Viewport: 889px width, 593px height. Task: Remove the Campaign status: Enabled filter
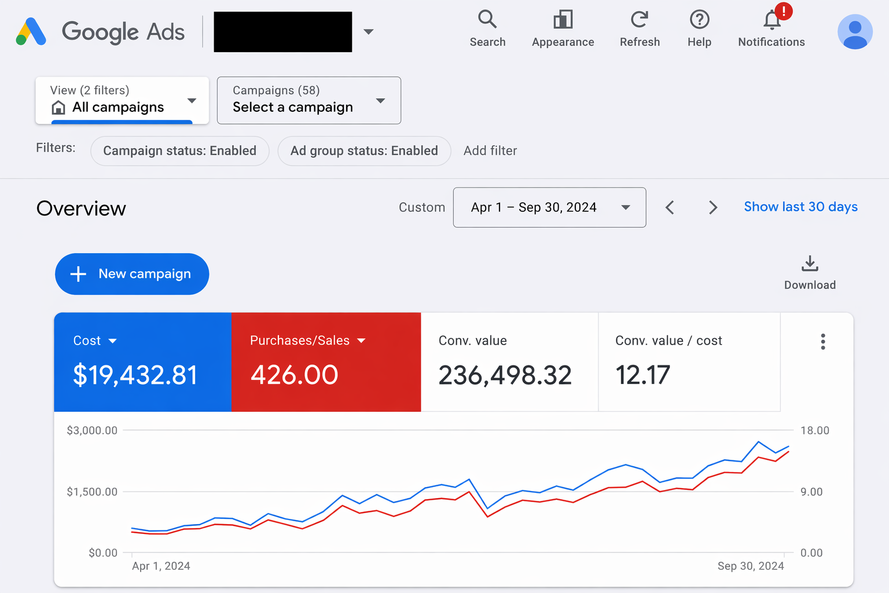[179, 151]
